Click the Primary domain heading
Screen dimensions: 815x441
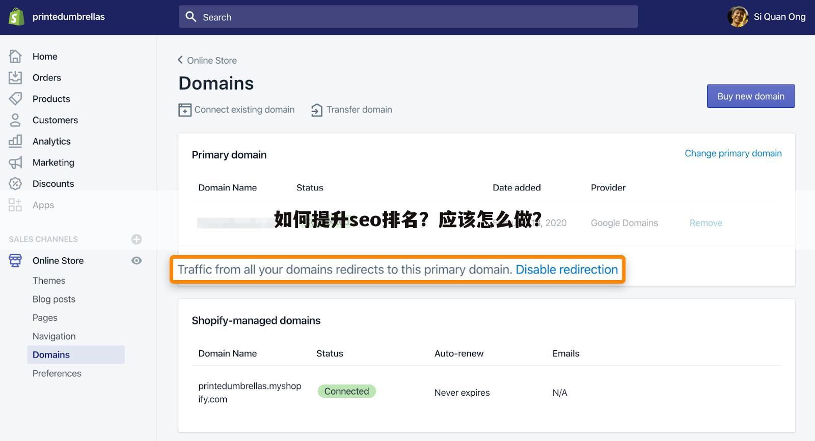[x=229, y=155]
